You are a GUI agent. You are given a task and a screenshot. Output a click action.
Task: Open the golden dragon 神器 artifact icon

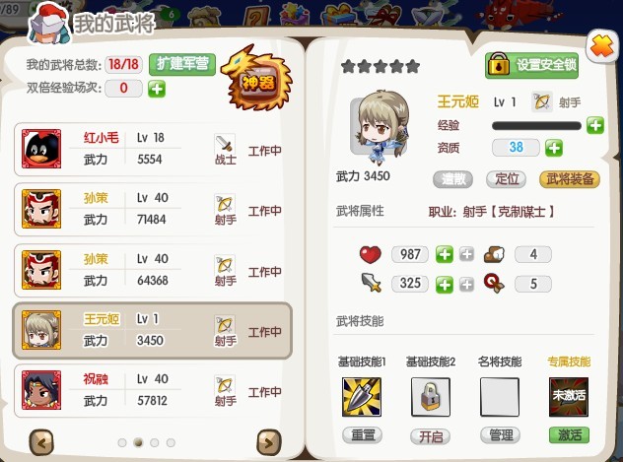click(x=257, y=78)
